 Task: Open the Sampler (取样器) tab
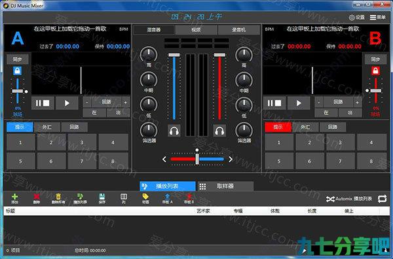click(x=225, y=186)
